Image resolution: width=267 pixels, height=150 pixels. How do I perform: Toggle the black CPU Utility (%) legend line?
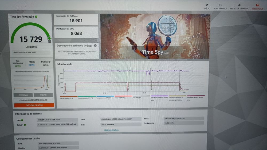click(141, 96)
